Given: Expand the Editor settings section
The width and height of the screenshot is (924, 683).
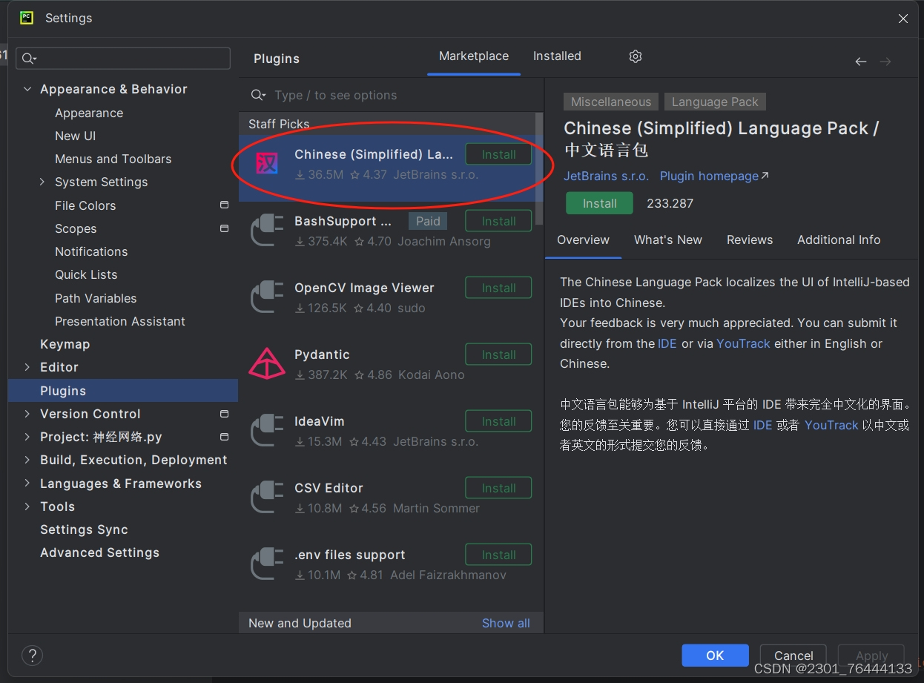Looking at the screenshot, I should 27,367.
